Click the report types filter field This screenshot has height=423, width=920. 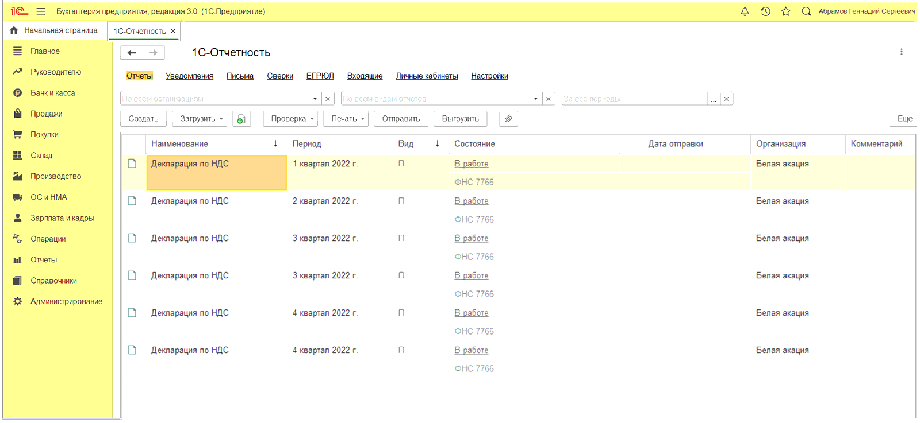[435, 99]
